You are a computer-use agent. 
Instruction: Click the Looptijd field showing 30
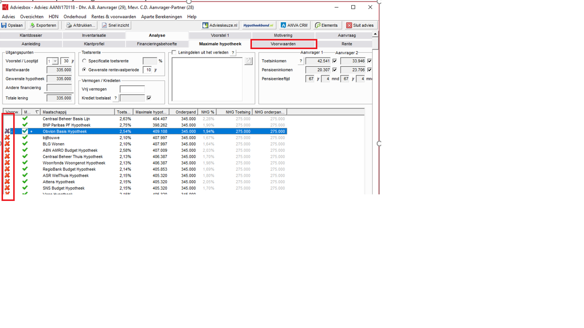click(x=65, y=61)
